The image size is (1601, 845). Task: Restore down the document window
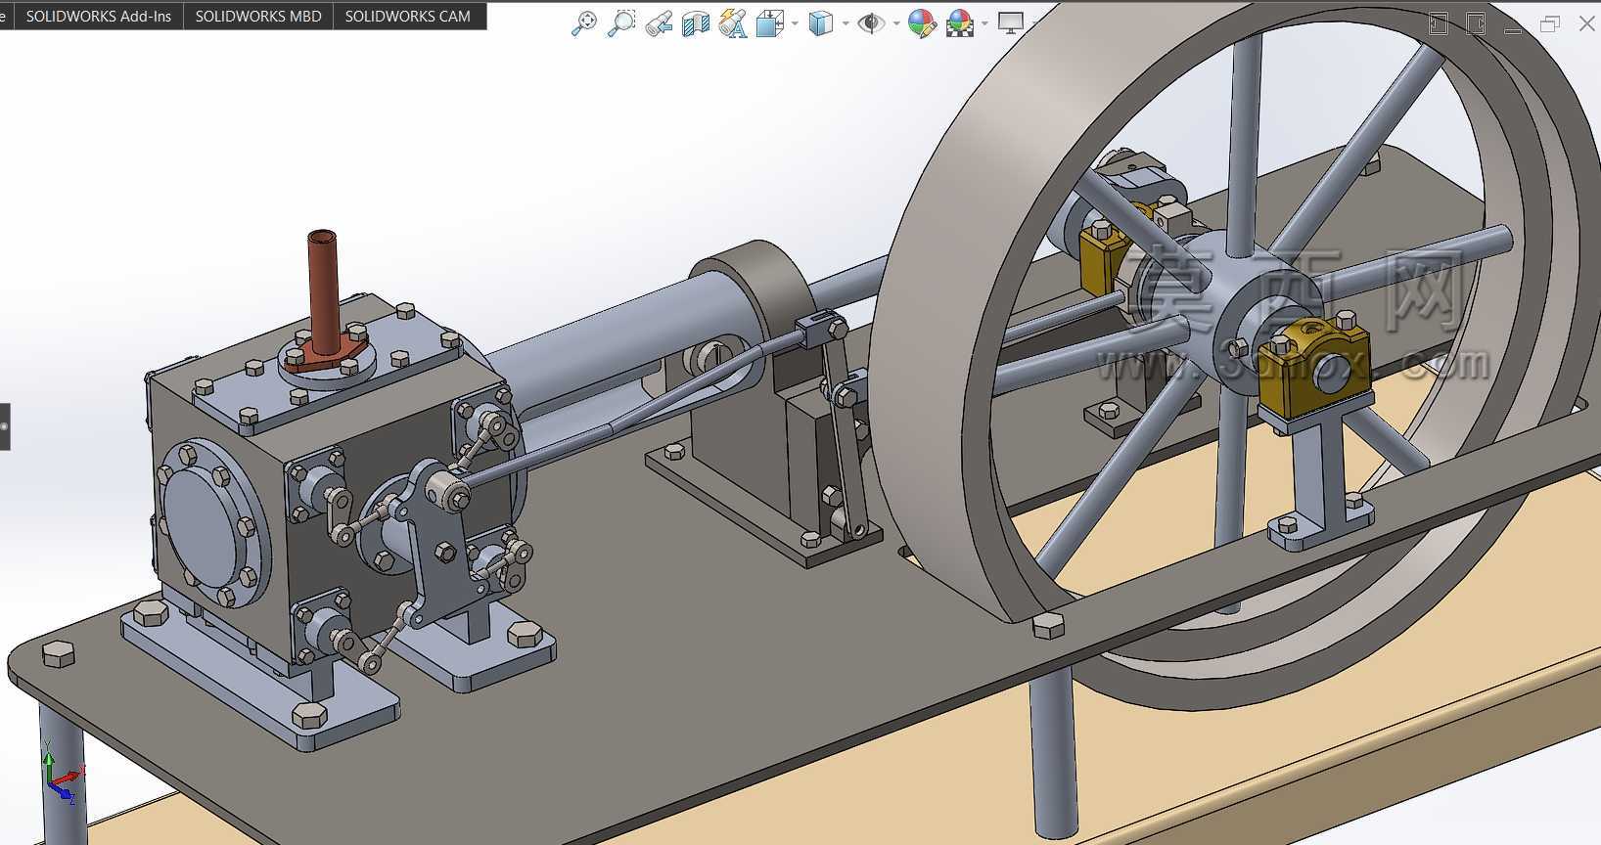(1550, 23)
